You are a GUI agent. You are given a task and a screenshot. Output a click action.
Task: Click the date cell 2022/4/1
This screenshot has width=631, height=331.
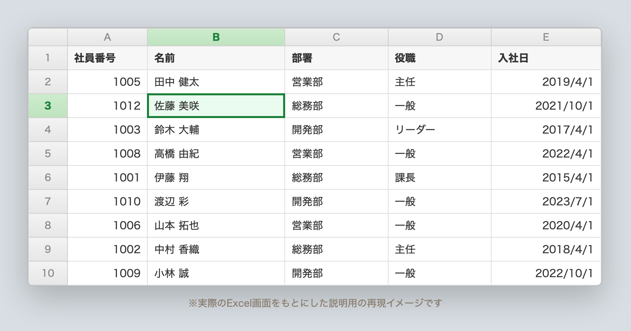(546, 154)
